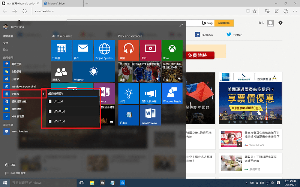This screenshot has height=187, width=300.
Task: Open 遠端桌面連線 Remote Desktop from the list
Action: [15, 101]
